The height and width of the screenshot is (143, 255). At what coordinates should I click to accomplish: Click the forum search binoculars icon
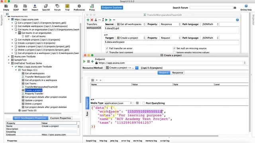235,8
